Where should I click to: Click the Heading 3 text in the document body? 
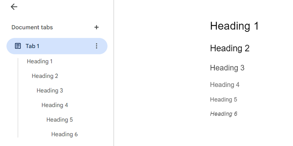pyautogui.click(x=227, y=68)
